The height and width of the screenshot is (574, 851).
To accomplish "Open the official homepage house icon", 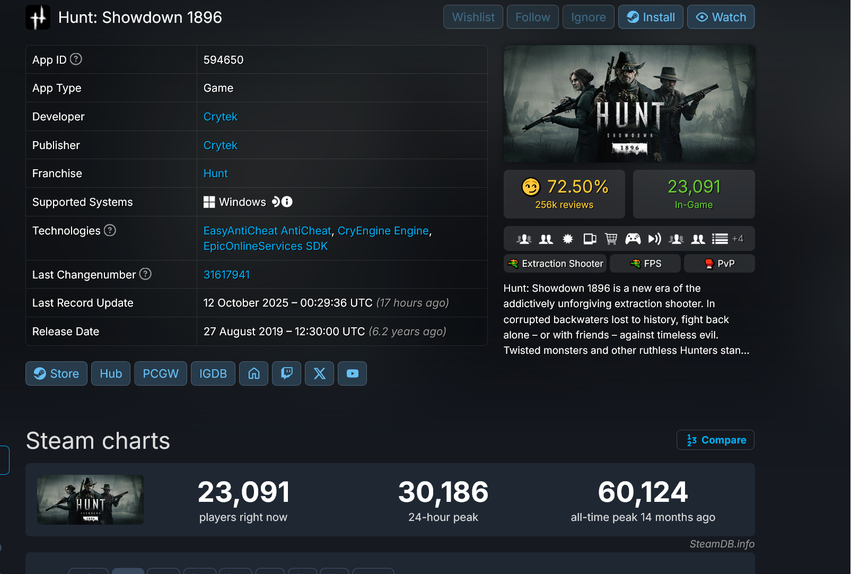I will point(254,373).
